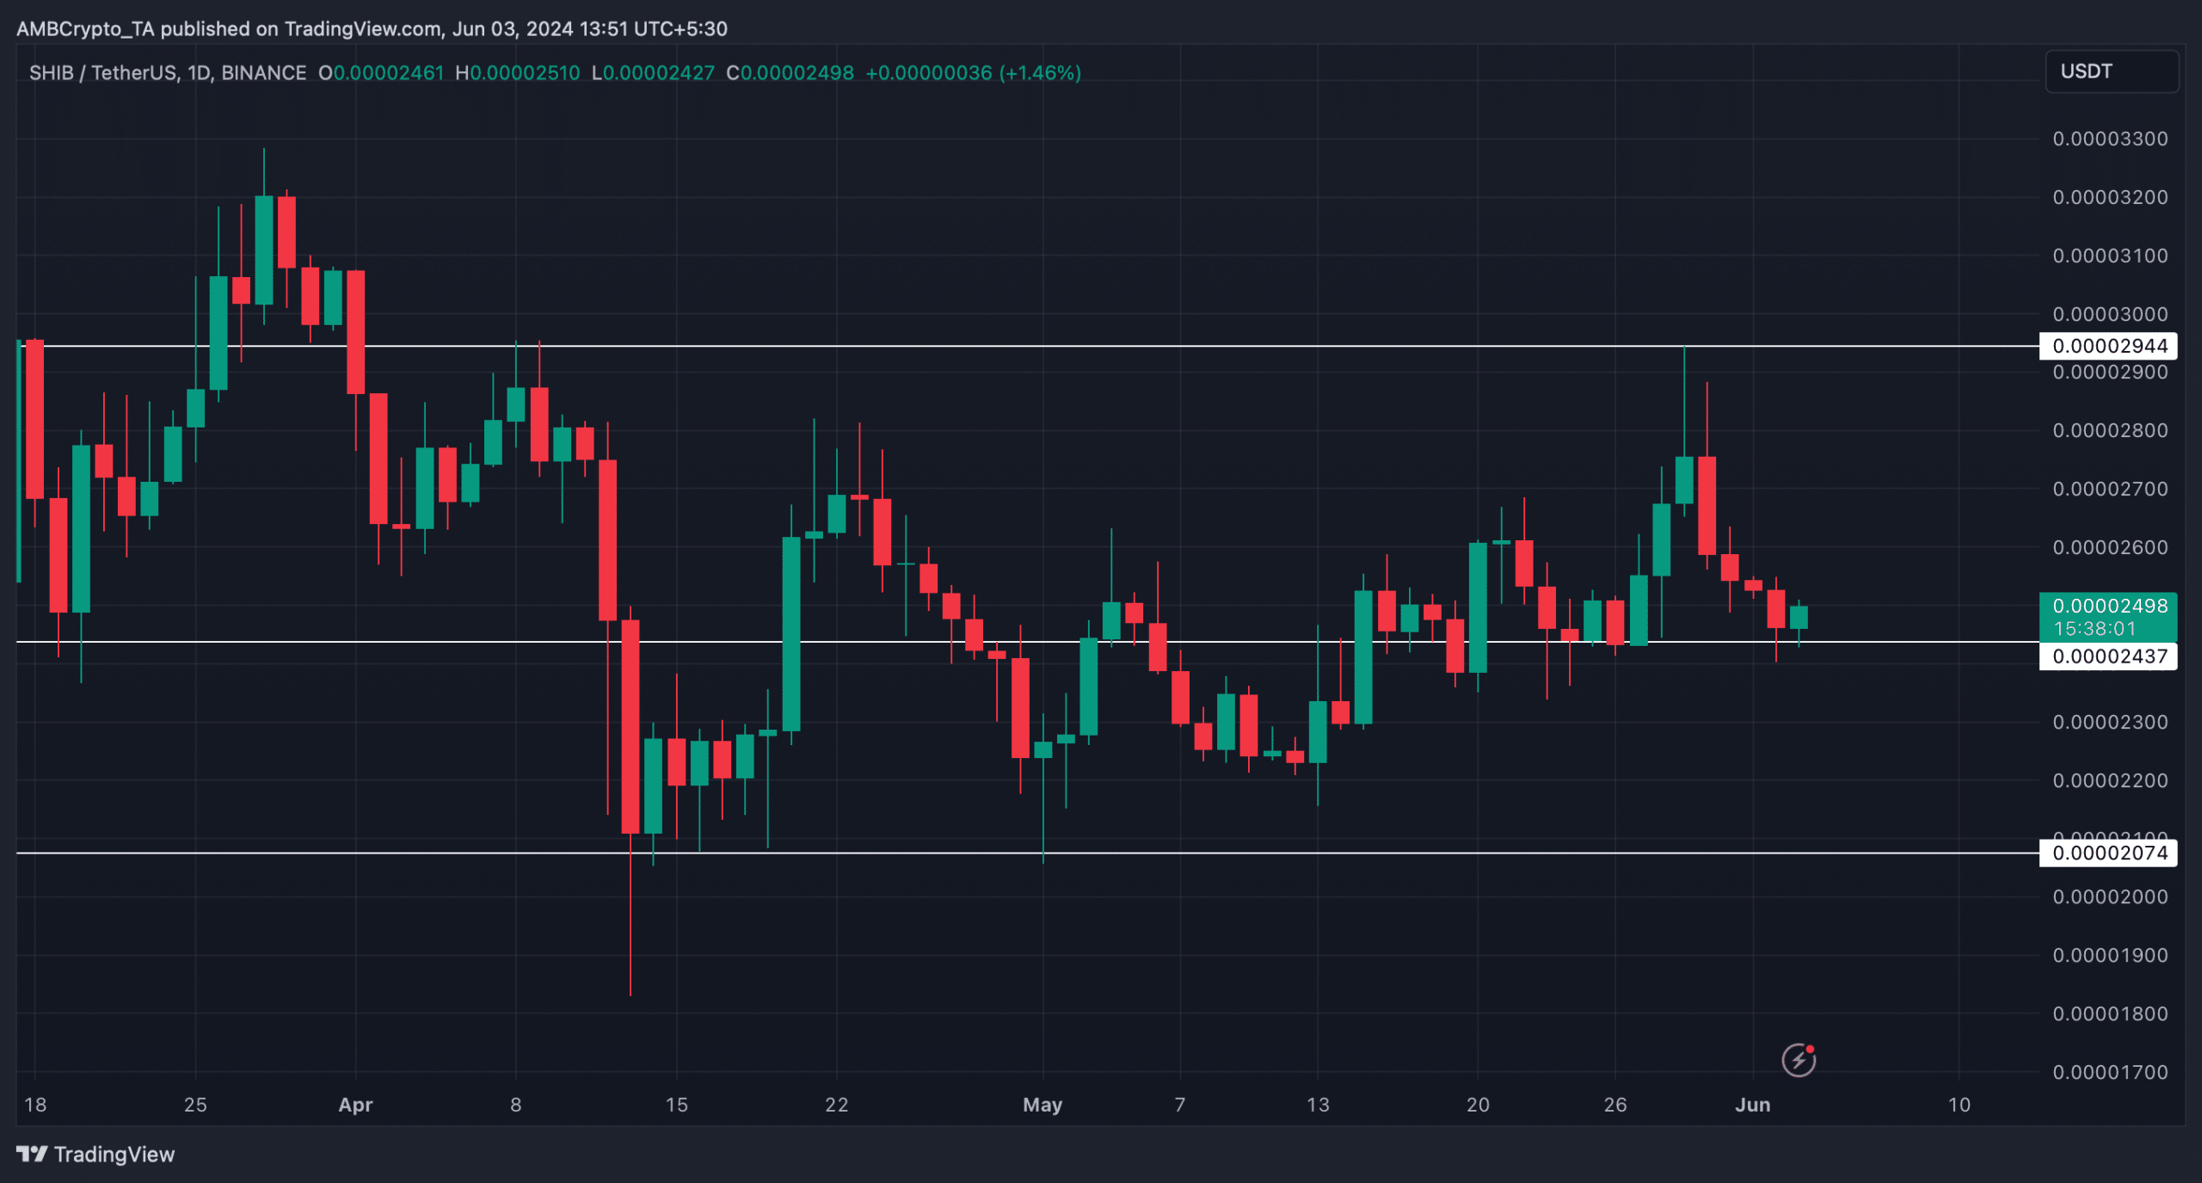Click the 0.00002800 price axis label

[2110, 430]
